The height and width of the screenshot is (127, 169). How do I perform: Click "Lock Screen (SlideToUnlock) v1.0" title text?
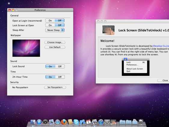click(144, 30)
